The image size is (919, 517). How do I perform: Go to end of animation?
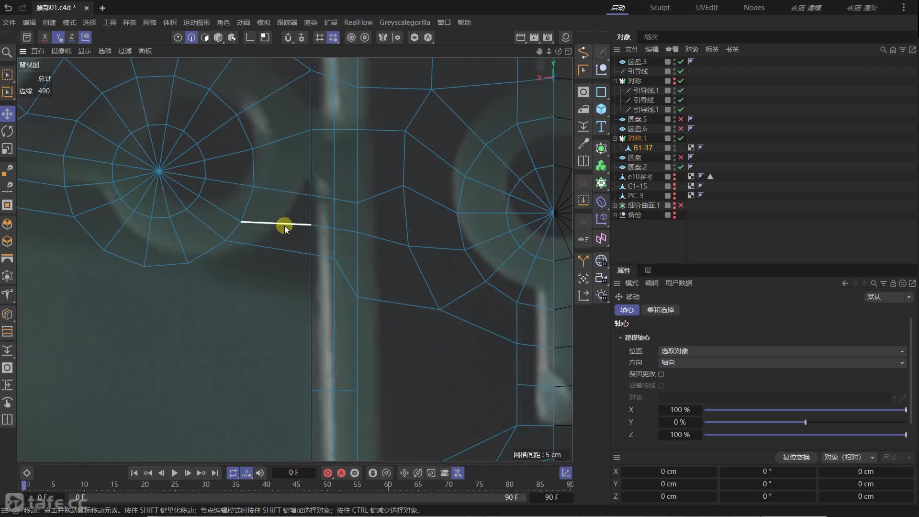tap(215, 473)
